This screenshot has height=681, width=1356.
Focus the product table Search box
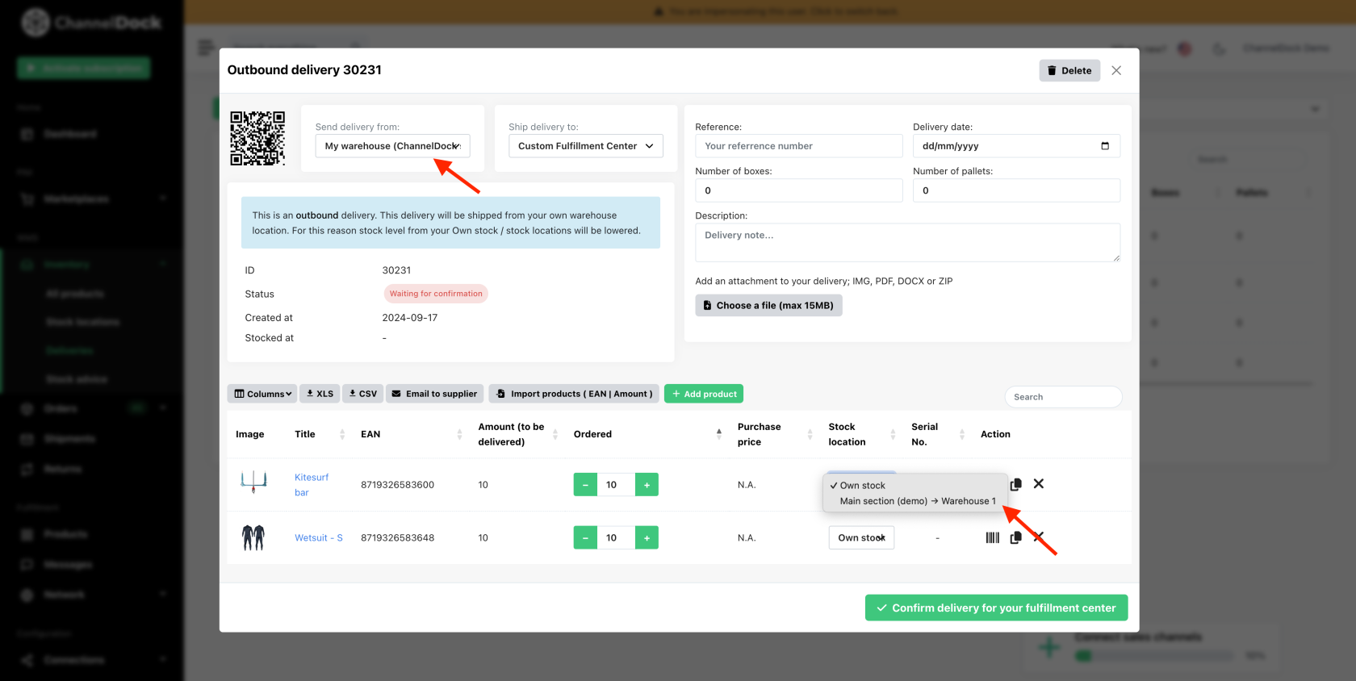[1063, 397]
